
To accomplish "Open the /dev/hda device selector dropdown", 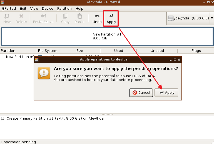I will 190,18.
